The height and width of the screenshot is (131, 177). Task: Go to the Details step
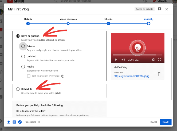tap(28, 23)
